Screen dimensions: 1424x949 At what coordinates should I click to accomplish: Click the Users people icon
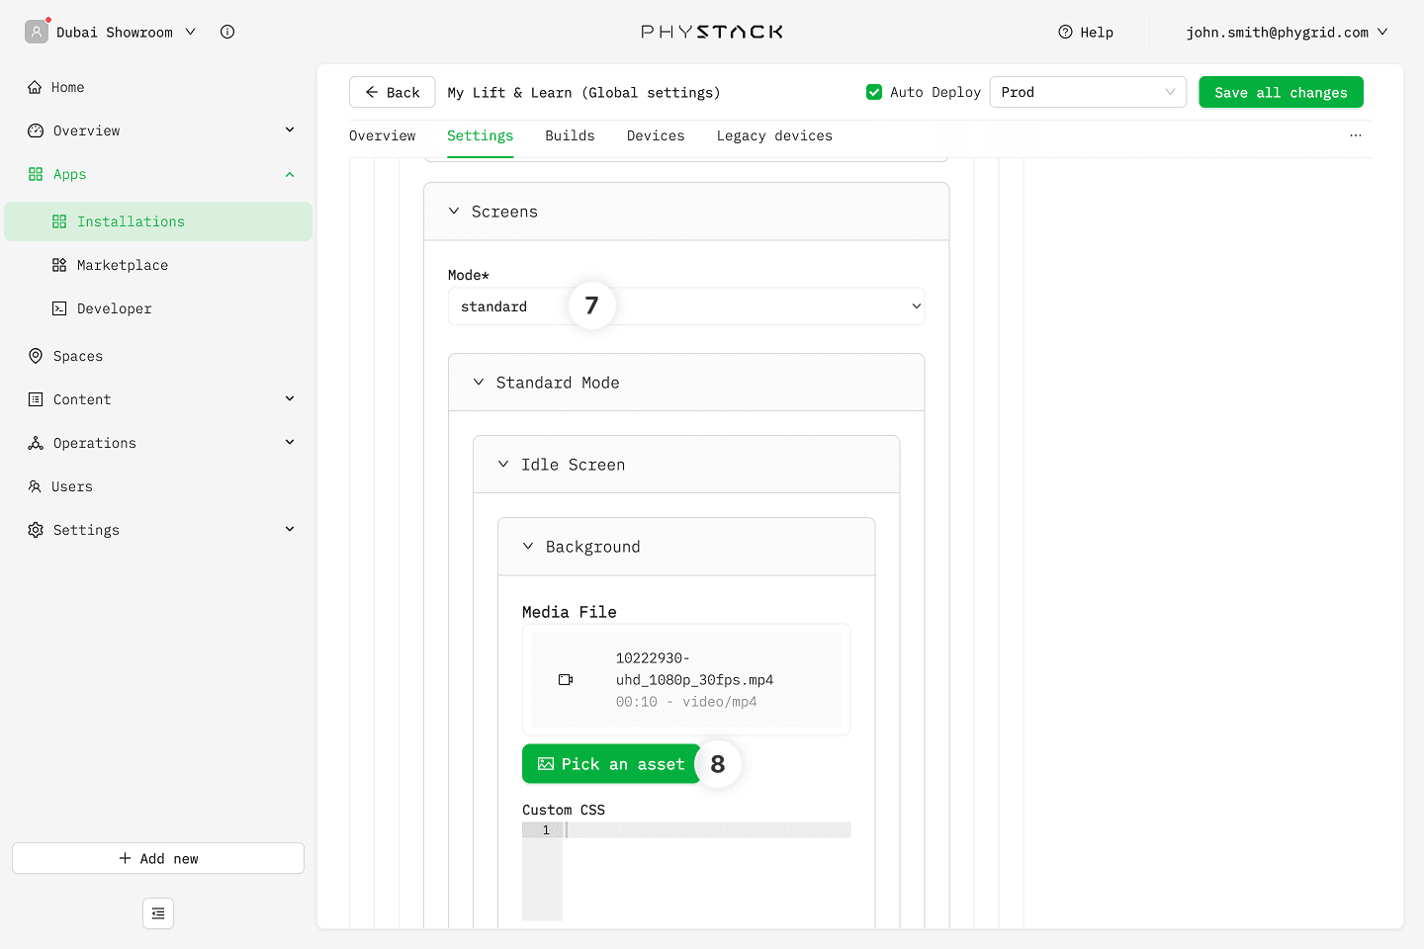point(35,486)
